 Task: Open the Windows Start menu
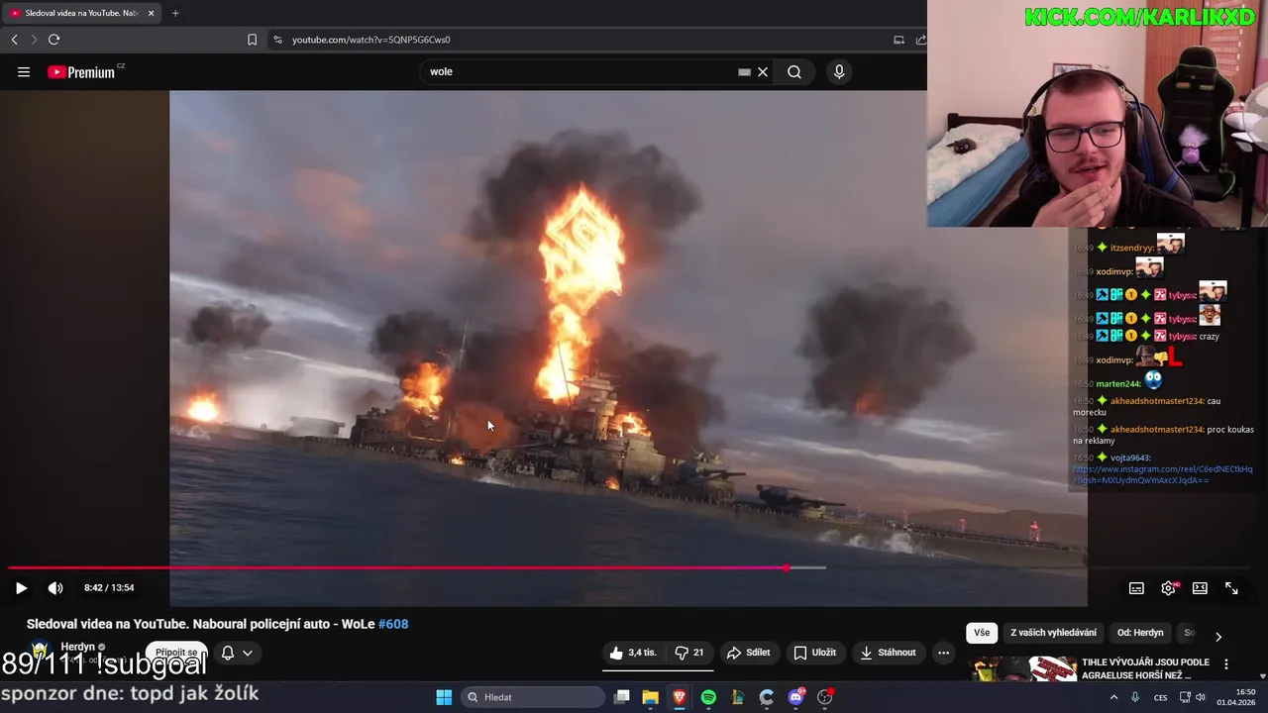[x=444, y=697]
